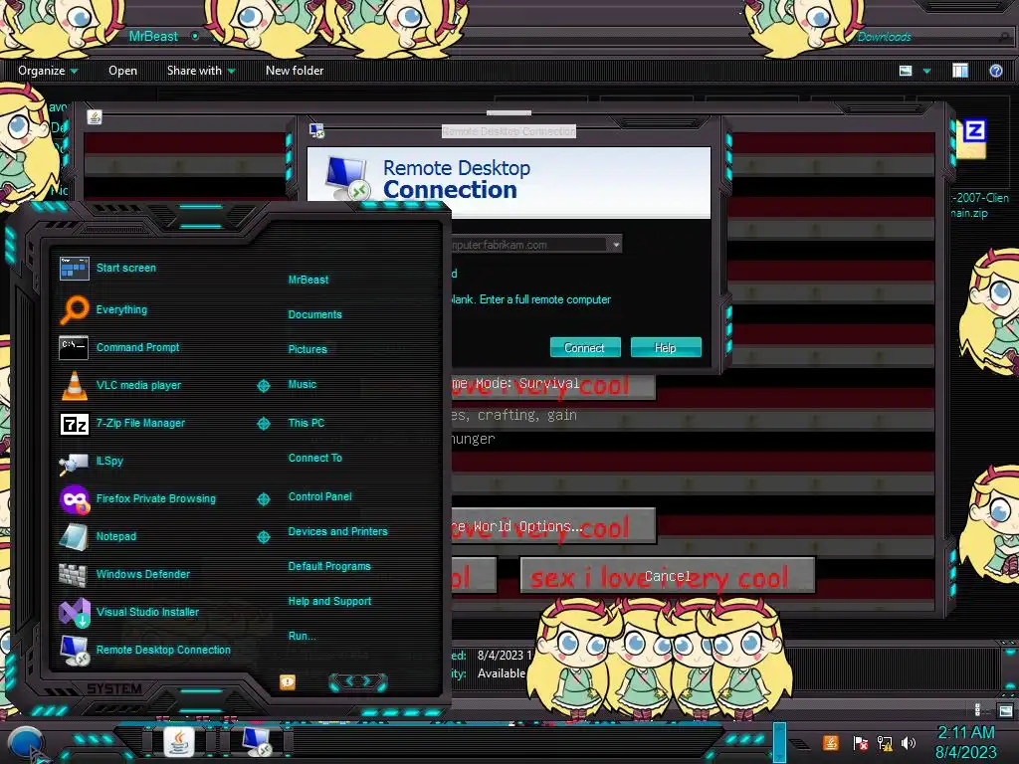Open Firefox Private Browsing

[x=137, y=499]
